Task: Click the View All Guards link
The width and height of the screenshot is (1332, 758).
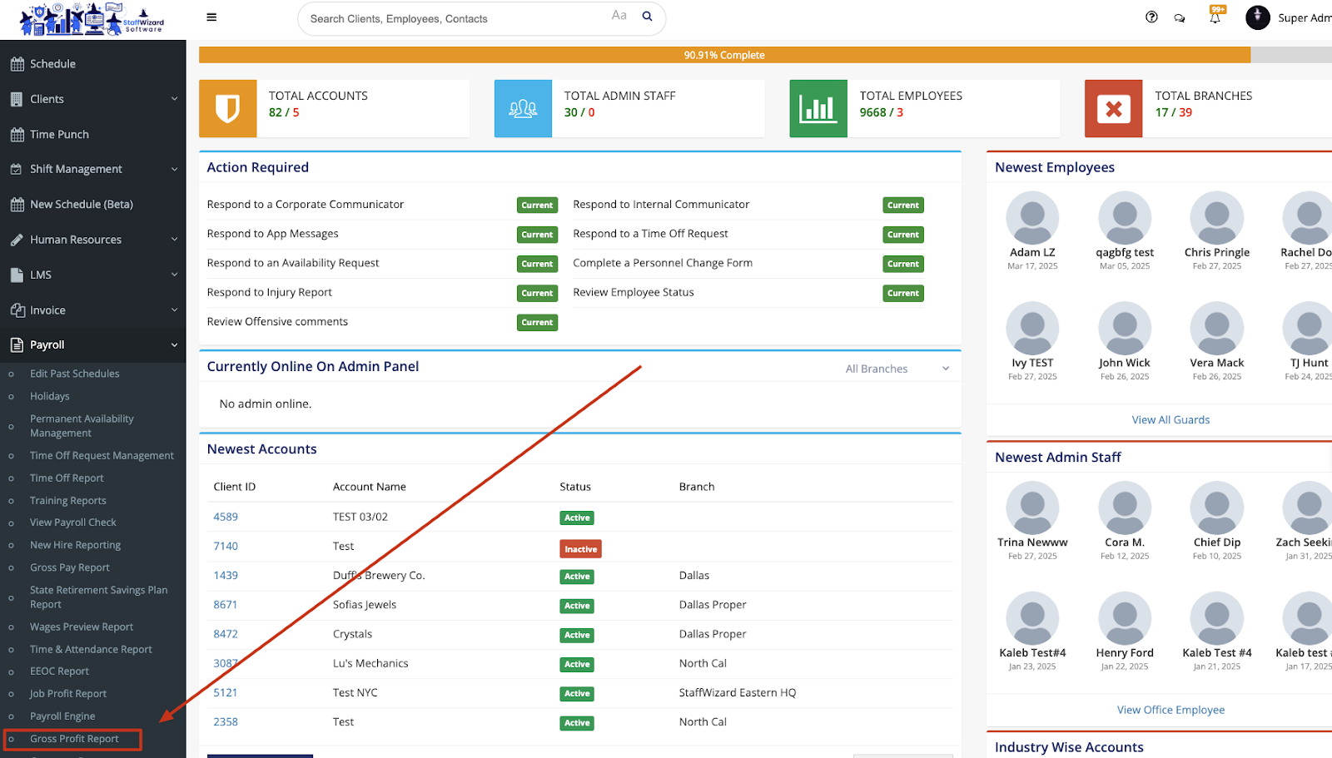Action: coord(1170,420)
